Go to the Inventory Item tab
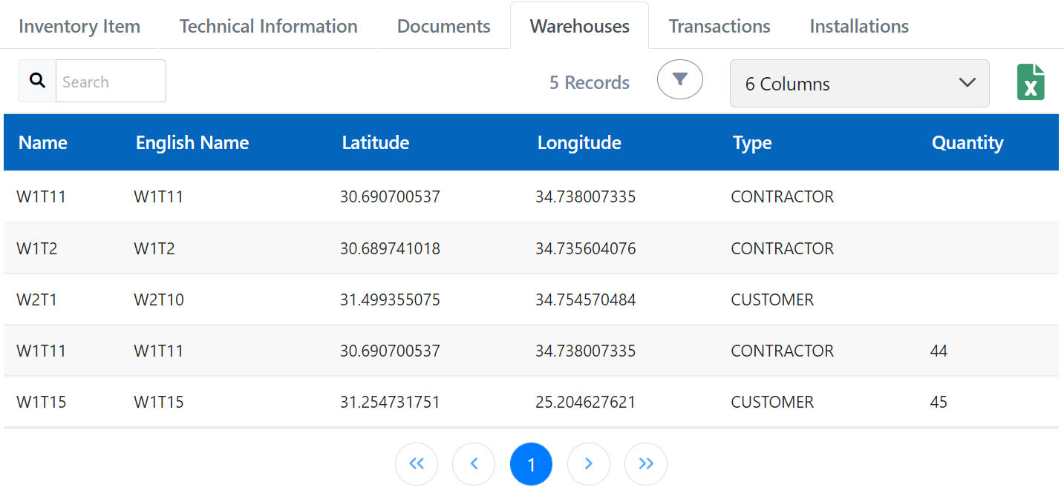The height and width of the screenshot is (490, 1064). click(79, 25)
